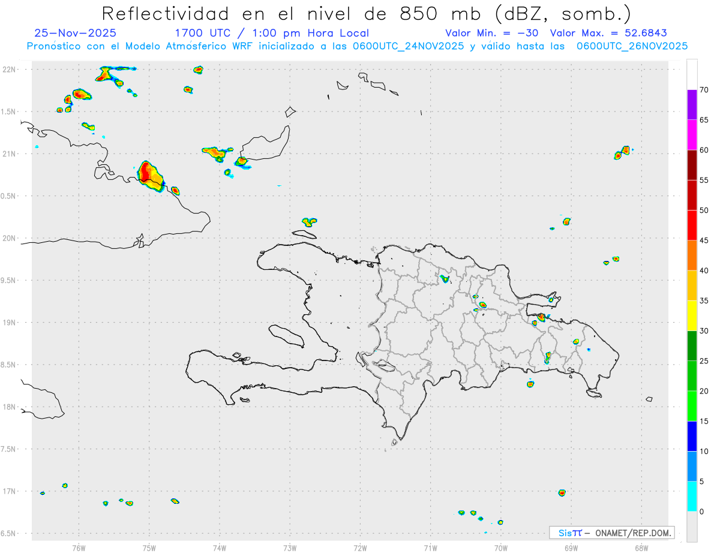Screen dimensions: 720x556
Task: Click the longitude label "69W"
Action: (571, 548)
